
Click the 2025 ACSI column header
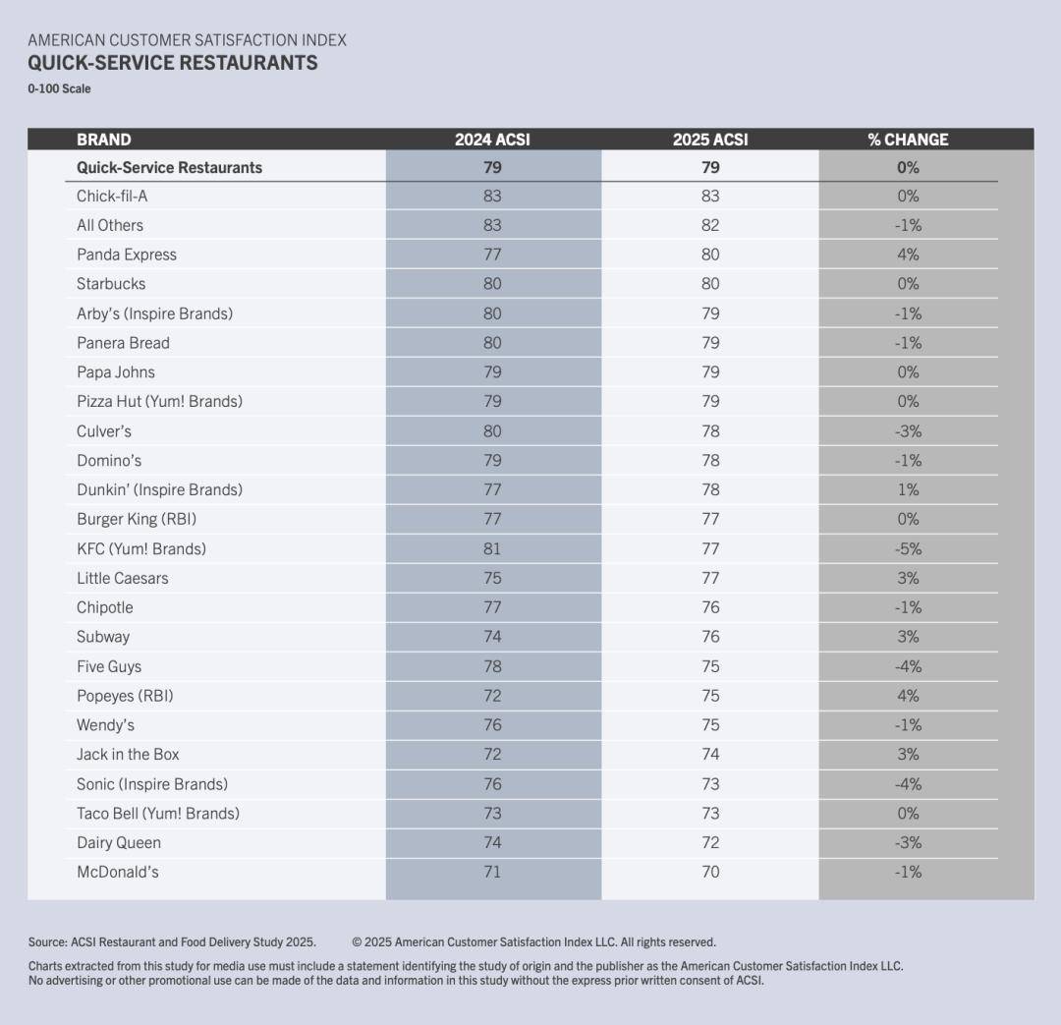[710, 140]
